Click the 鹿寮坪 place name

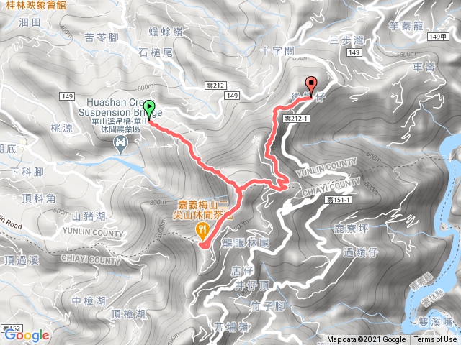click(x=351, y=229)
